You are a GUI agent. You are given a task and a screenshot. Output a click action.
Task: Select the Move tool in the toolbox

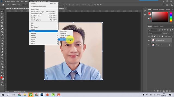(x=2, y=11)
